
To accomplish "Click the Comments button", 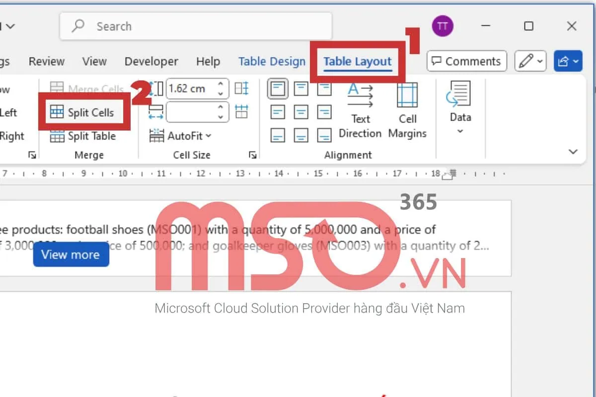I will point(467,62).
